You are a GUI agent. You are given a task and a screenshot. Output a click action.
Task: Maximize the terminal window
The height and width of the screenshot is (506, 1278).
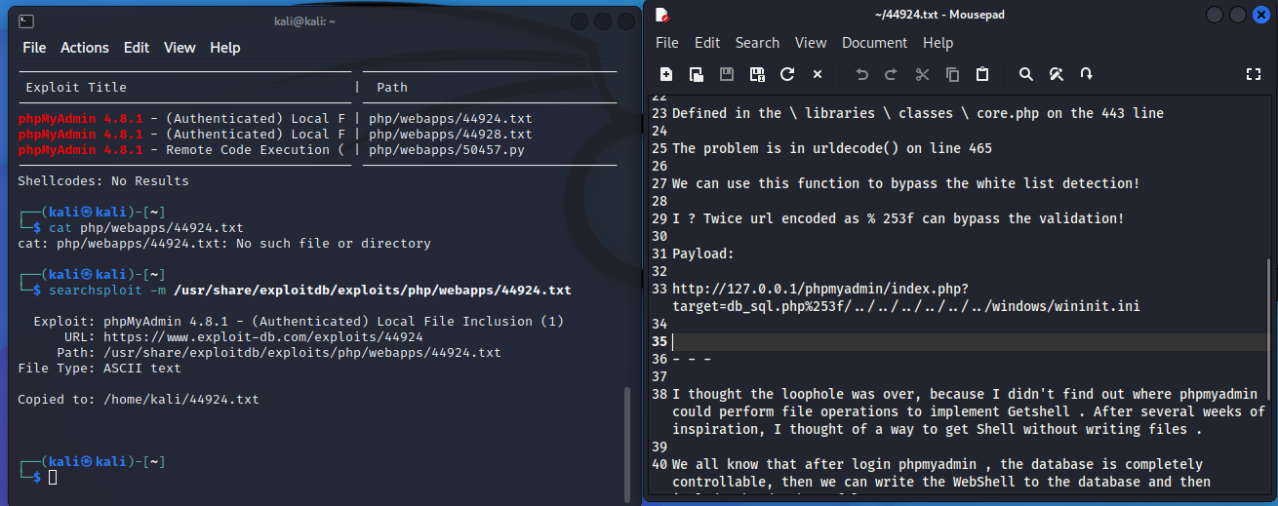point(603,21)
